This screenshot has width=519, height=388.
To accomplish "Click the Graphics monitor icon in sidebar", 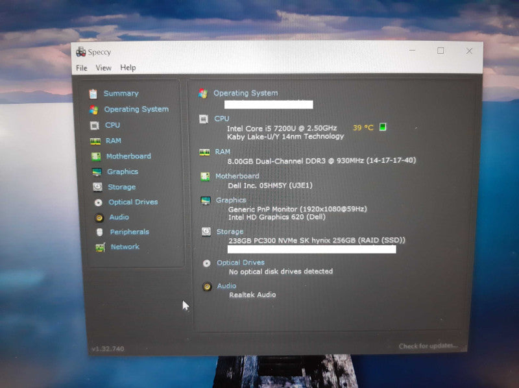I will coord(97,172).
